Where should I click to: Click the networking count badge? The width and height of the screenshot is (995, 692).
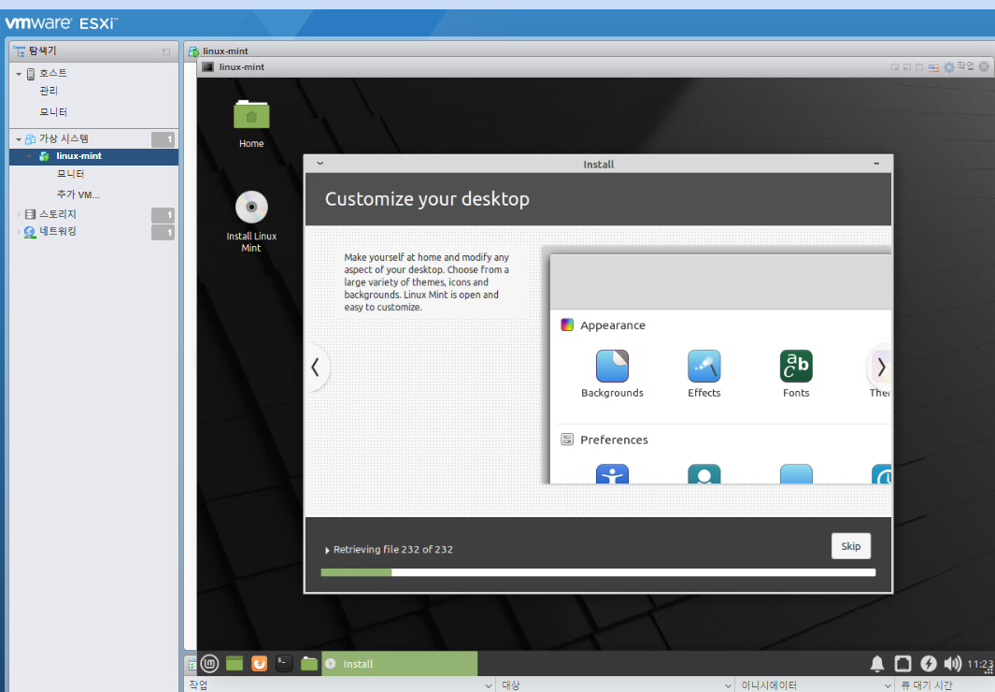click(163, 232)
